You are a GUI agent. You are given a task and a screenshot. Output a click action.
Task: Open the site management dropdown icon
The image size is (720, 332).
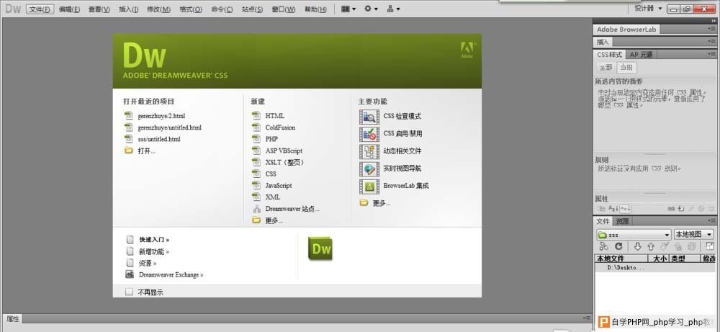click(x=394, y=9)
